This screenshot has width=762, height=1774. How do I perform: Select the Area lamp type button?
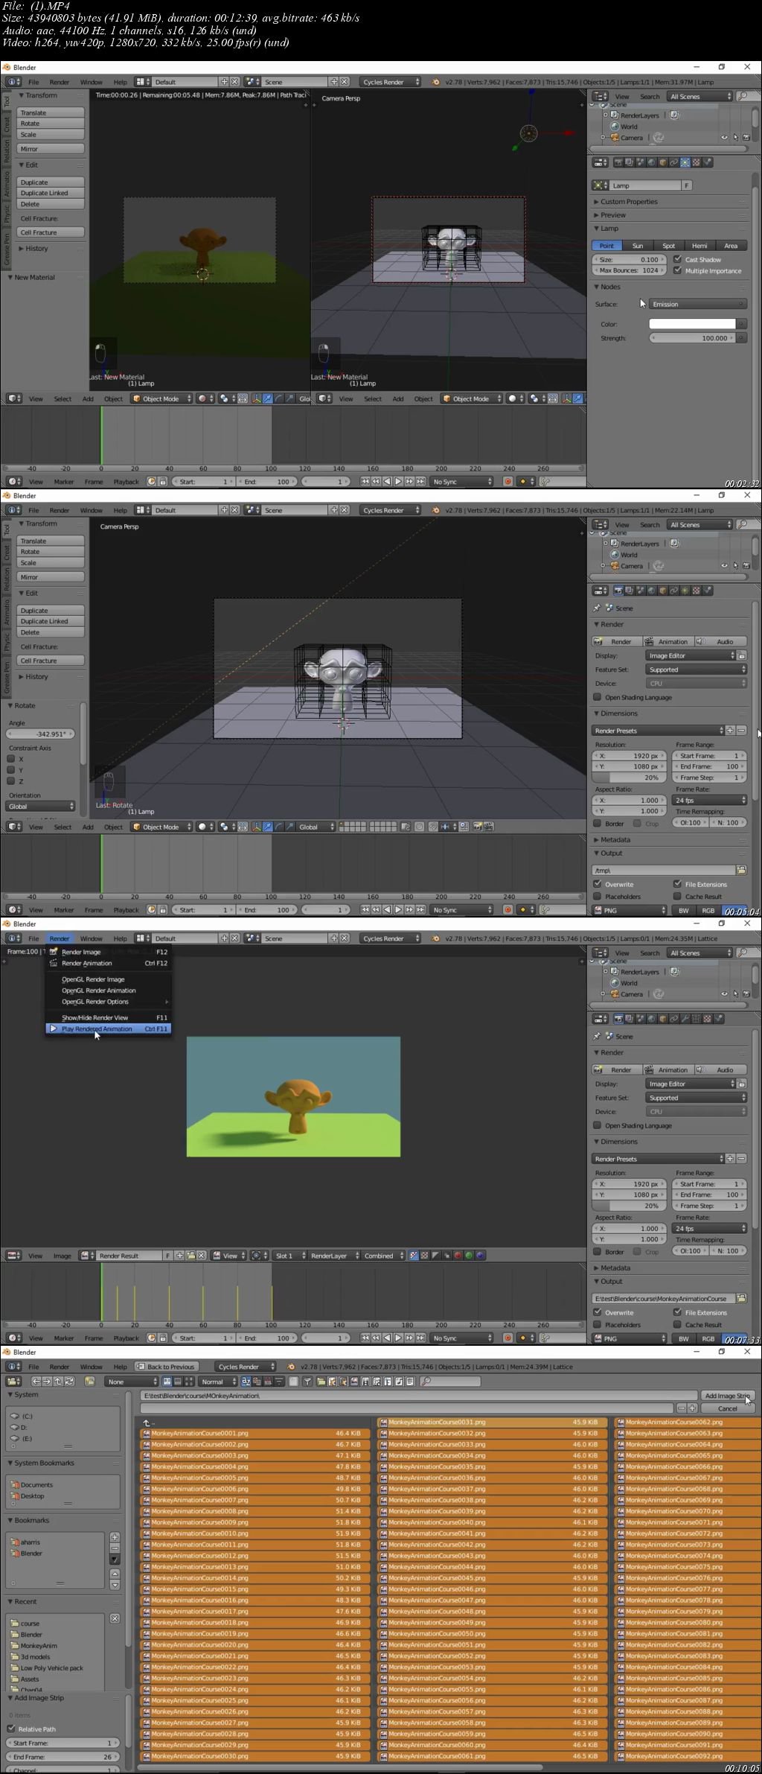pyautogui.click(x=731, y=246)
